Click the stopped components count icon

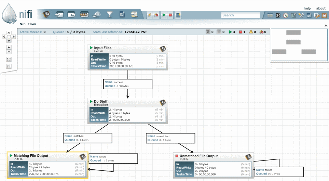[x=241, y=32]
